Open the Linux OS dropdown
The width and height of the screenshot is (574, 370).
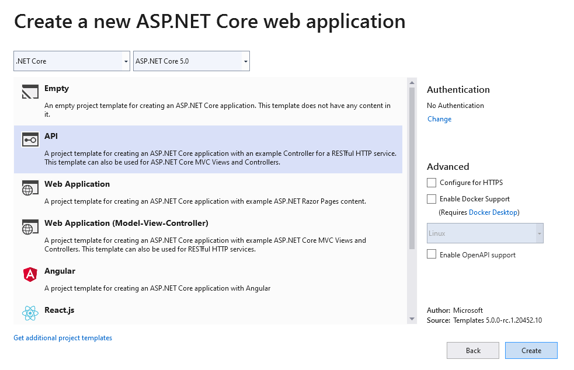click(x=485, y=233)
